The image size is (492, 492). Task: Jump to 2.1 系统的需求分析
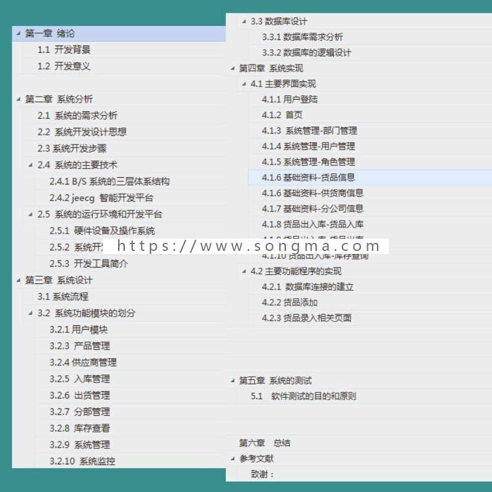(x=77, y=116)
